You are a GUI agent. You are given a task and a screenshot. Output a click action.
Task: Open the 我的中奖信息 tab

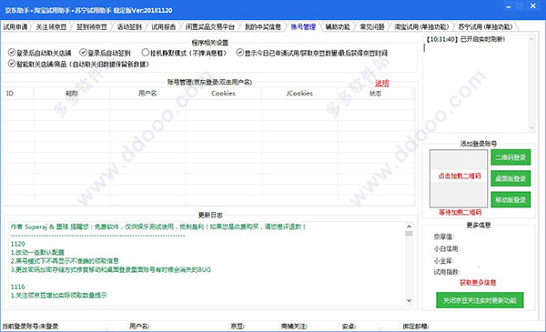263,26
